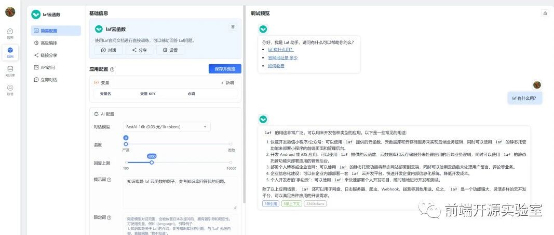The image size is (554, 235).
Task: Open the 5条引用 tag under the answer
Action: [271, 203]
